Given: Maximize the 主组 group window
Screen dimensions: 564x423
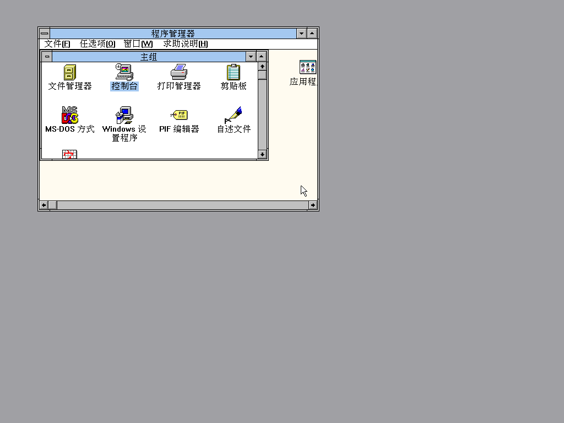Looking at the screenshot, I should (x=262, y=57).
